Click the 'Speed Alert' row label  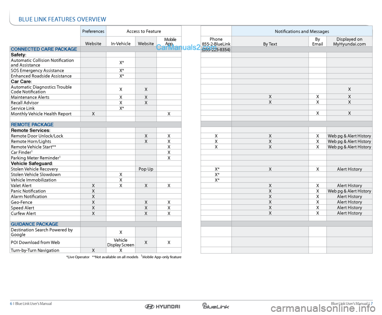point(22,208)
